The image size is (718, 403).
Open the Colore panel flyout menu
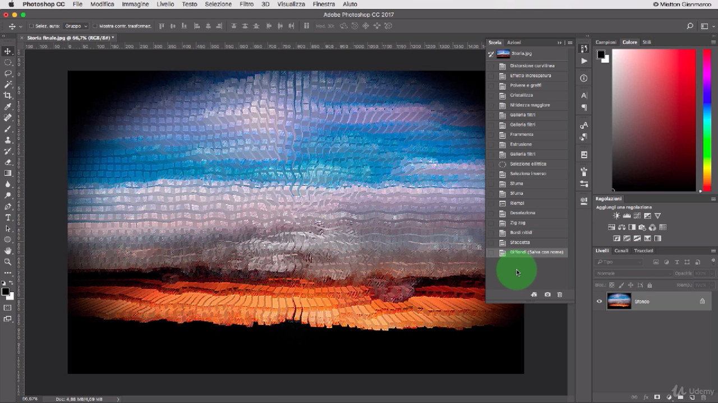coord(714,43)
